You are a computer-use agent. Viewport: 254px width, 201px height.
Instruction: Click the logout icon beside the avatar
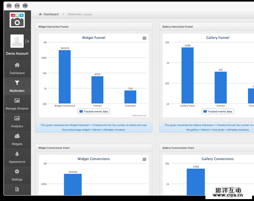pos(27,41)
